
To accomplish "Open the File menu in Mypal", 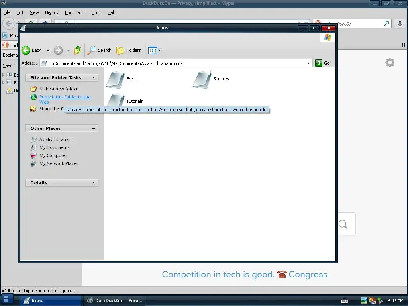I will click(x=7, y=12).
